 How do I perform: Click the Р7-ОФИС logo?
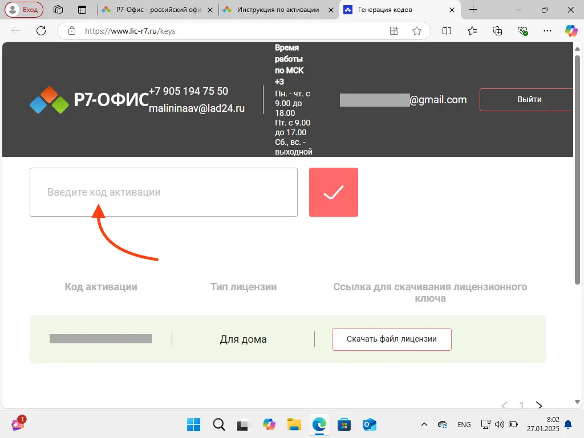(89, 100)
